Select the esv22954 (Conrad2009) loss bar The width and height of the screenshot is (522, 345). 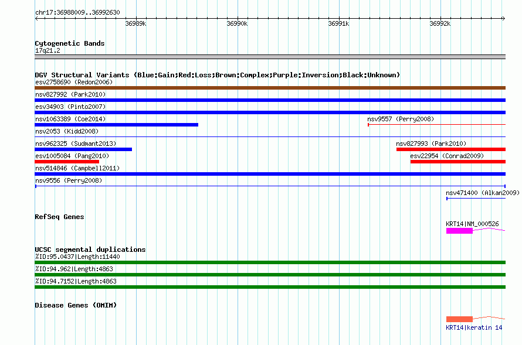[458, 162]
